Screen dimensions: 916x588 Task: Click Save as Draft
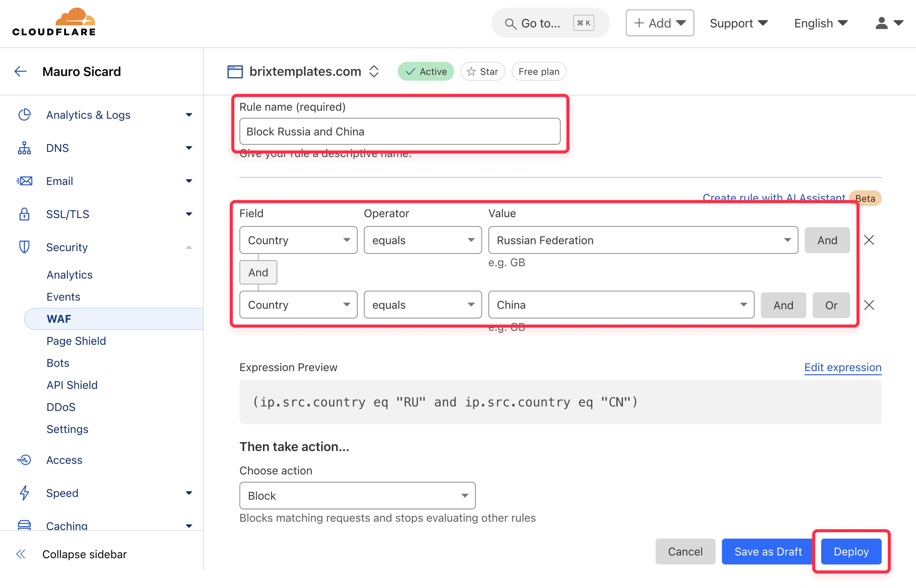[768, 551]
